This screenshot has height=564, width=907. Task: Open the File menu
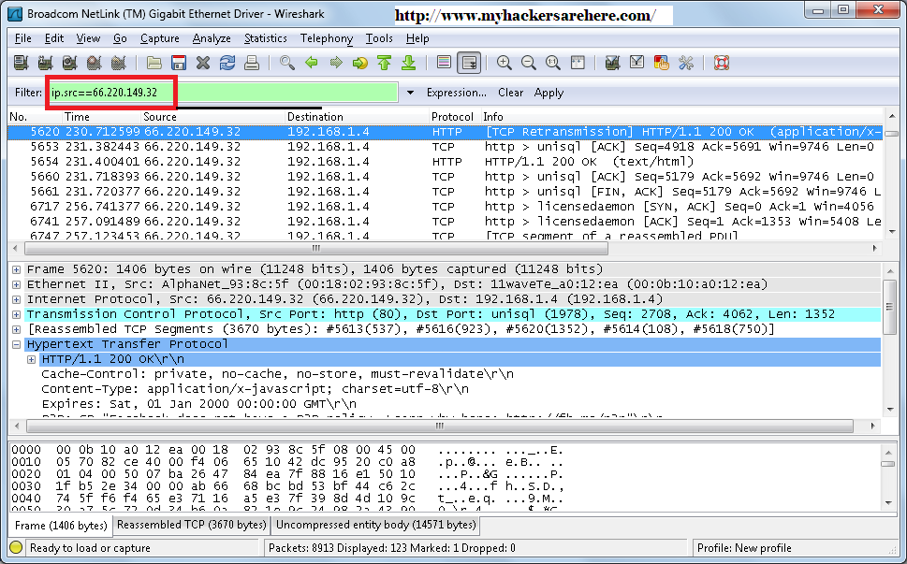23,38
